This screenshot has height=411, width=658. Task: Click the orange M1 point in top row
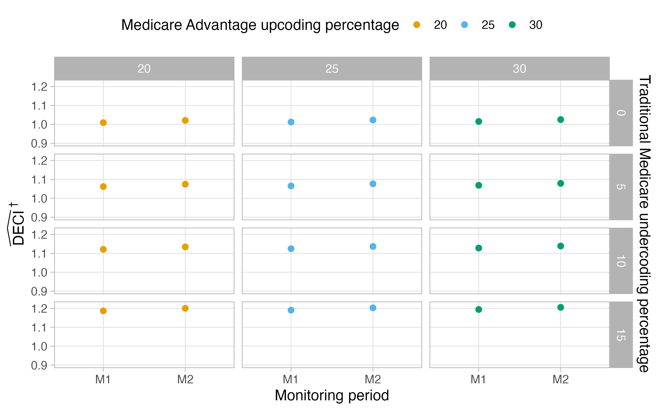coord(103,122)
